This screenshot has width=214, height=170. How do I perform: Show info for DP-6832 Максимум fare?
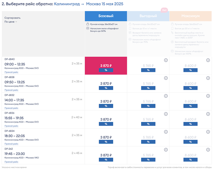(x=208, y=96)
